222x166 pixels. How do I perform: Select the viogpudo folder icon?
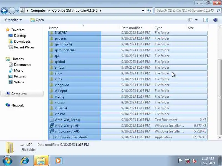pos(52,85)
